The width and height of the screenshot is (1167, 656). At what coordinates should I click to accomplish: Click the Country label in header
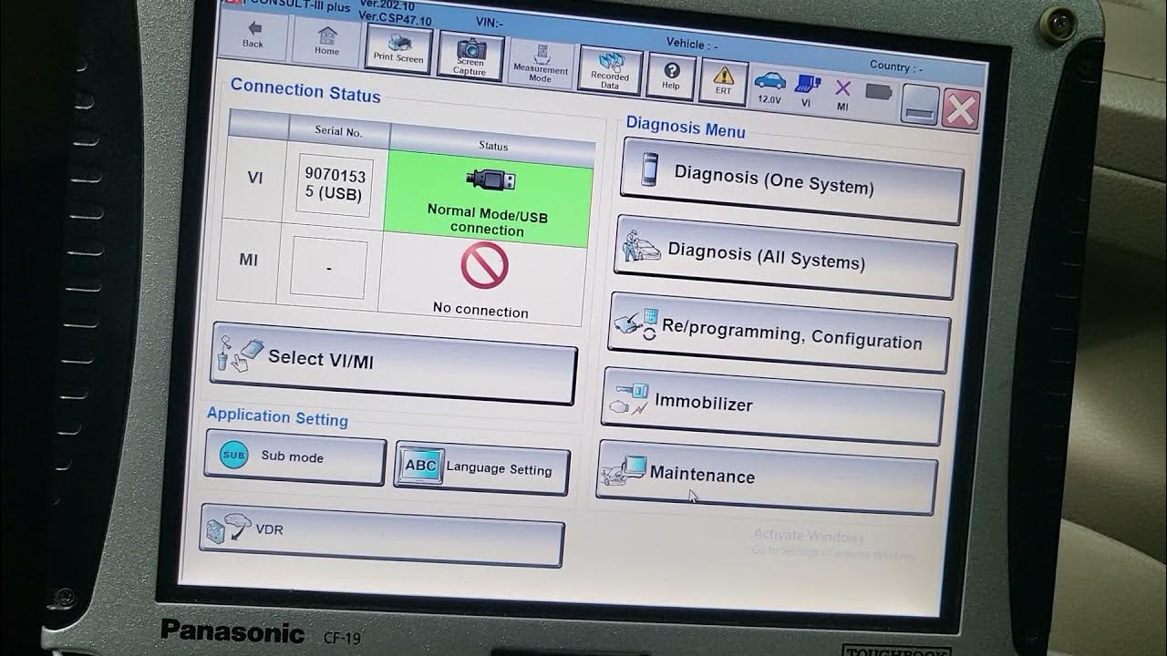click(x=896, y=67)
